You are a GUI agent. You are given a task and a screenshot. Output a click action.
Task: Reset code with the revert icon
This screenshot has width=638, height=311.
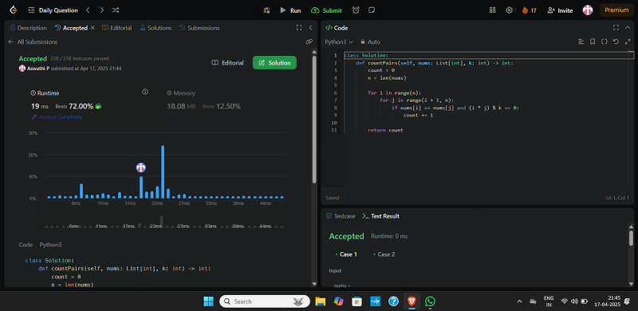point(616,41)
